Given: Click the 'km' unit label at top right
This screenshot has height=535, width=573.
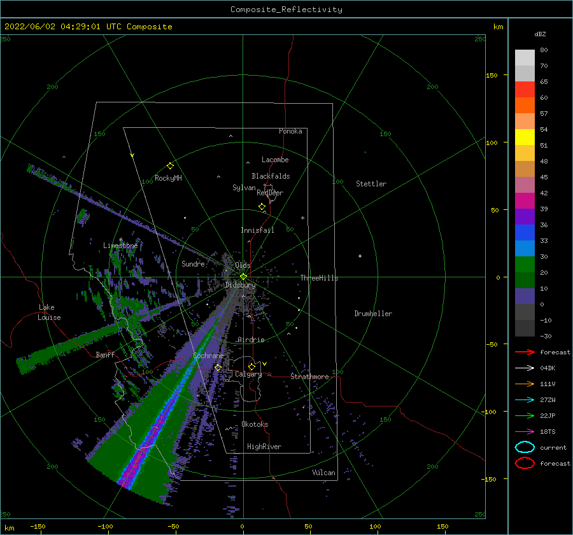Looking at the screenshot, I should coord(498,27).
